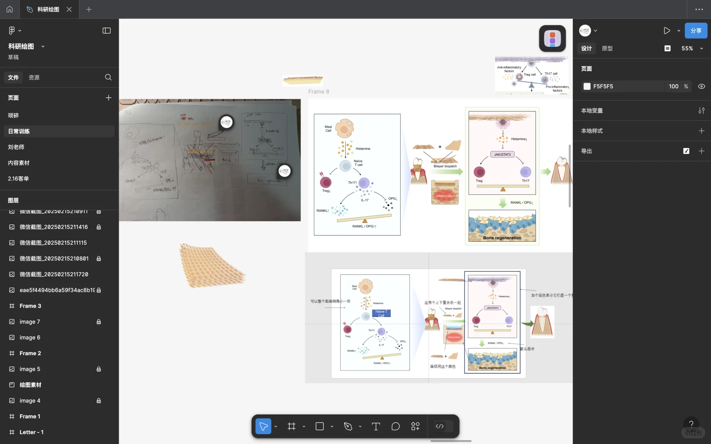Select the 日常训练 page

[59, 131]
